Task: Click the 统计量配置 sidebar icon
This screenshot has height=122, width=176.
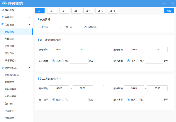Action: click(3, 68)
